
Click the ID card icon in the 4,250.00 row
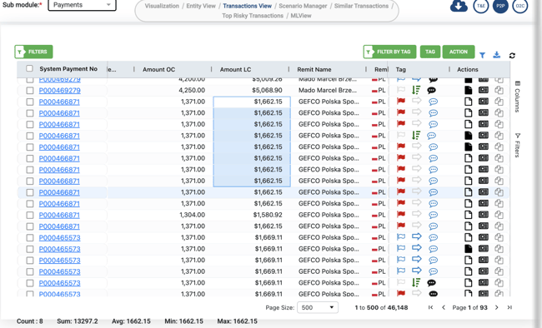pos(484,90)
